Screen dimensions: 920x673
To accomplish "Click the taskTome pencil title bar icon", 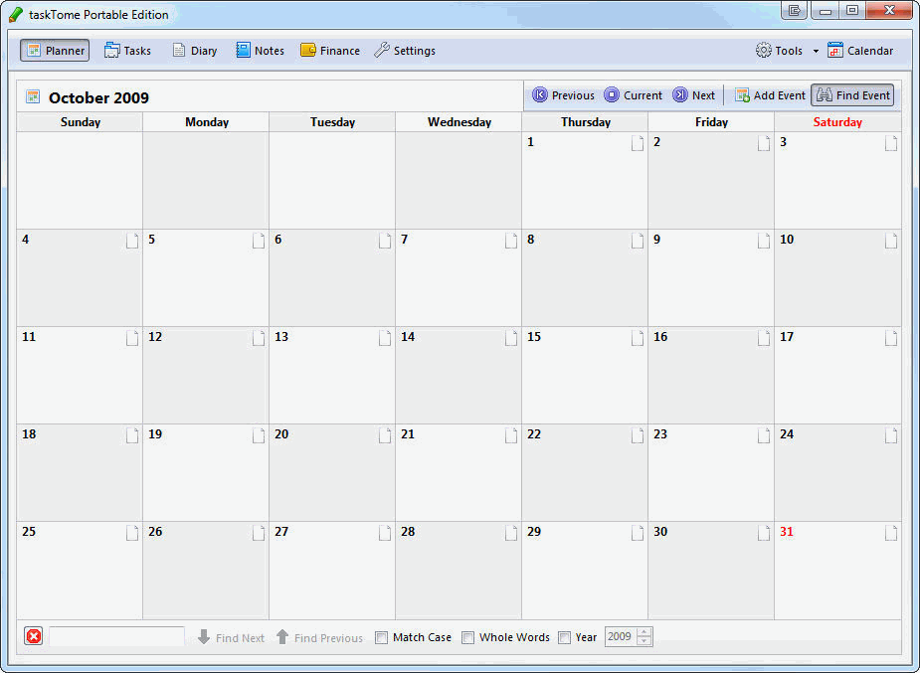I will coord(17,14).
